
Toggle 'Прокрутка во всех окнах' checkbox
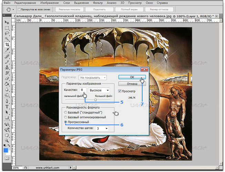[19, 9]
